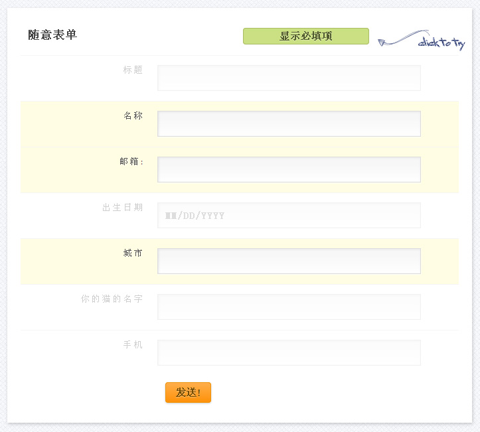Viewport: 480px width, 432px height.
Task: Select the 邮箱 input field
Action: pyautogui.click(x=289, y=169)
